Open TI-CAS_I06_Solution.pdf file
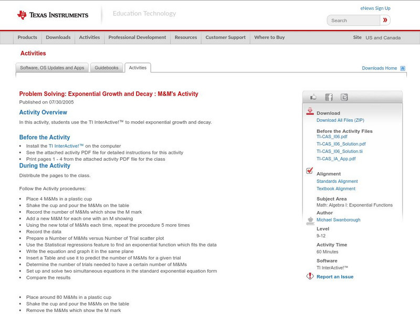 click(x=341, y=144)
